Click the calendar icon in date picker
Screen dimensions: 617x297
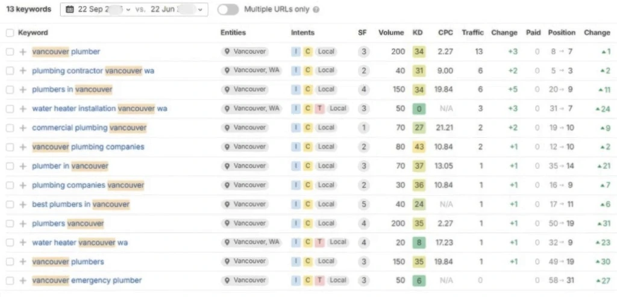(70, 10)
